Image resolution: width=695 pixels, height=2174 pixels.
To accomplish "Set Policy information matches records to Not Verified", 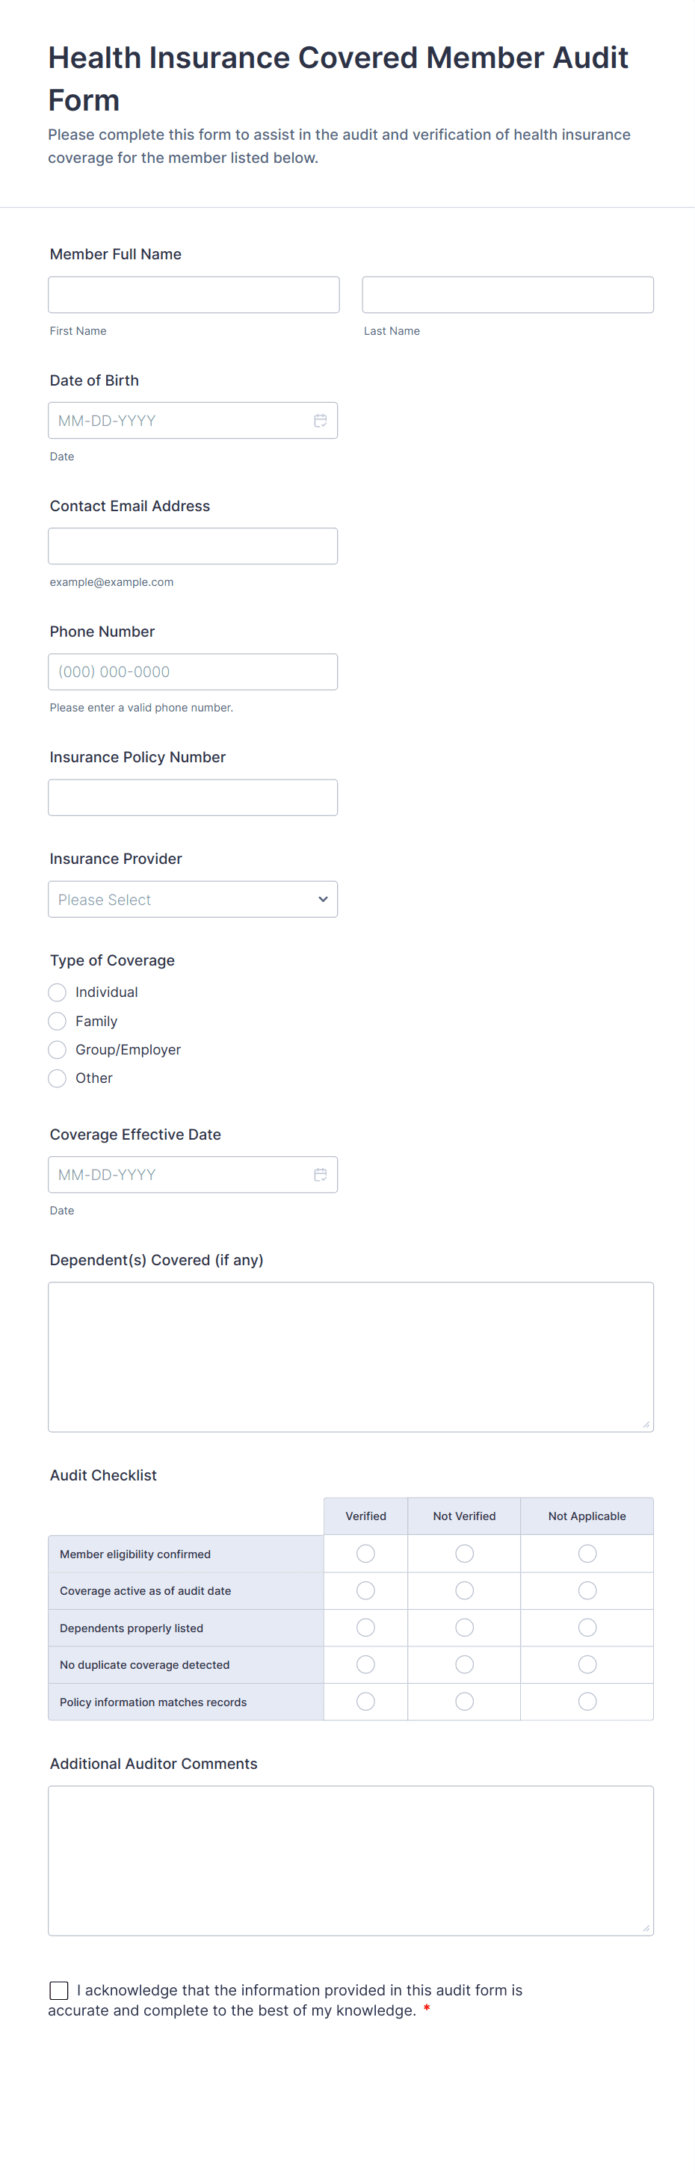I will click(465, 1702).
